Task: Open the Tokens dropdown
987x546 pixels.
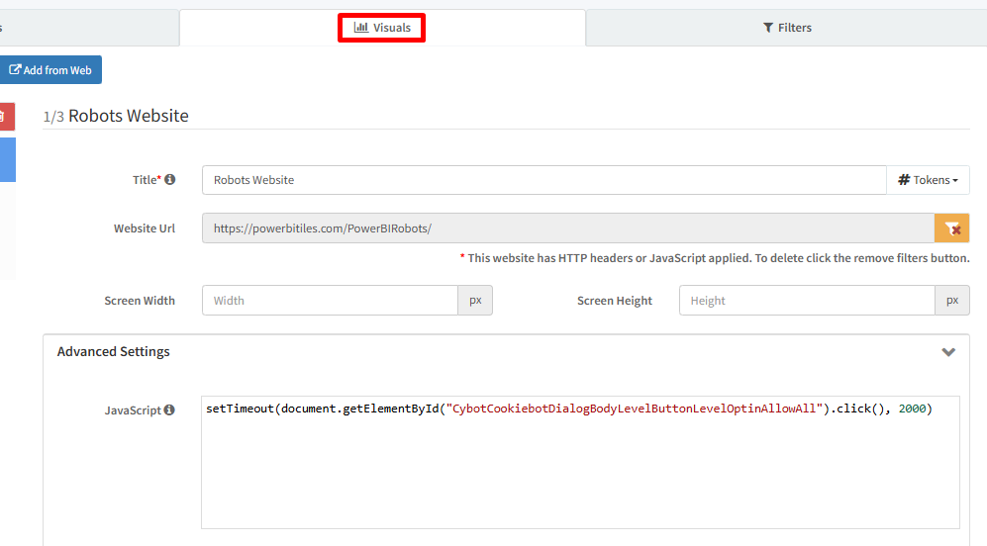Action: coord(928,180)
